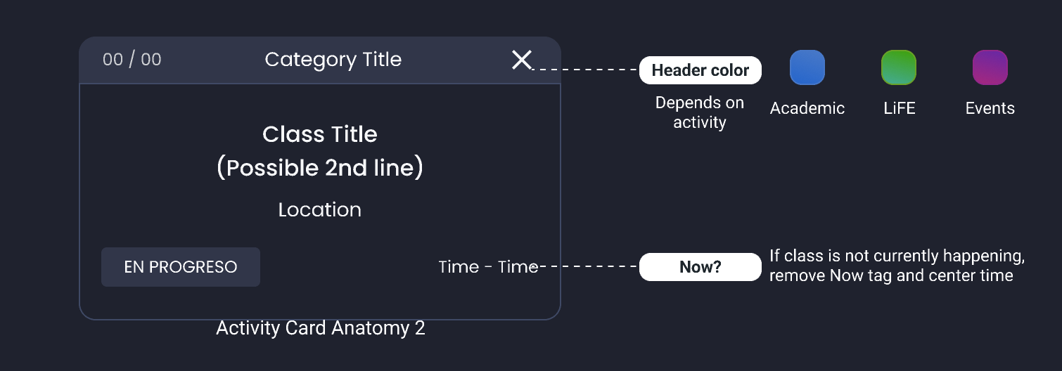Select the Now? annotation pill

700,267
